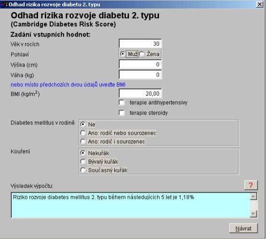Click the application icon in the title bar
Screen dimensions: 266x239
[x=4, y=4]
